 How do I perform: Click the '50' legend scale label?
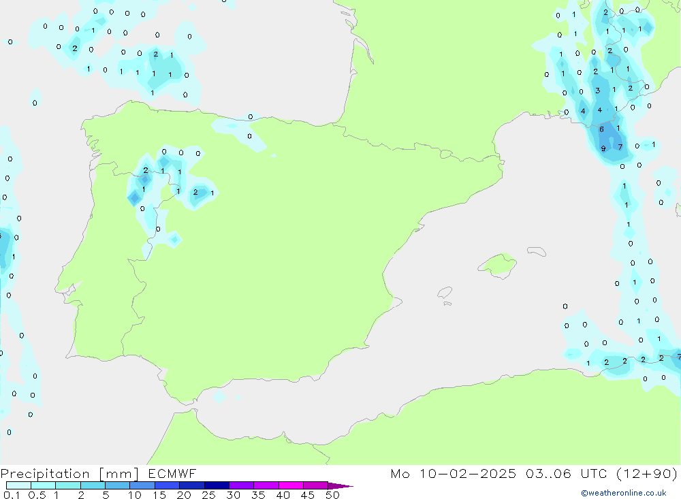[332, 495]
